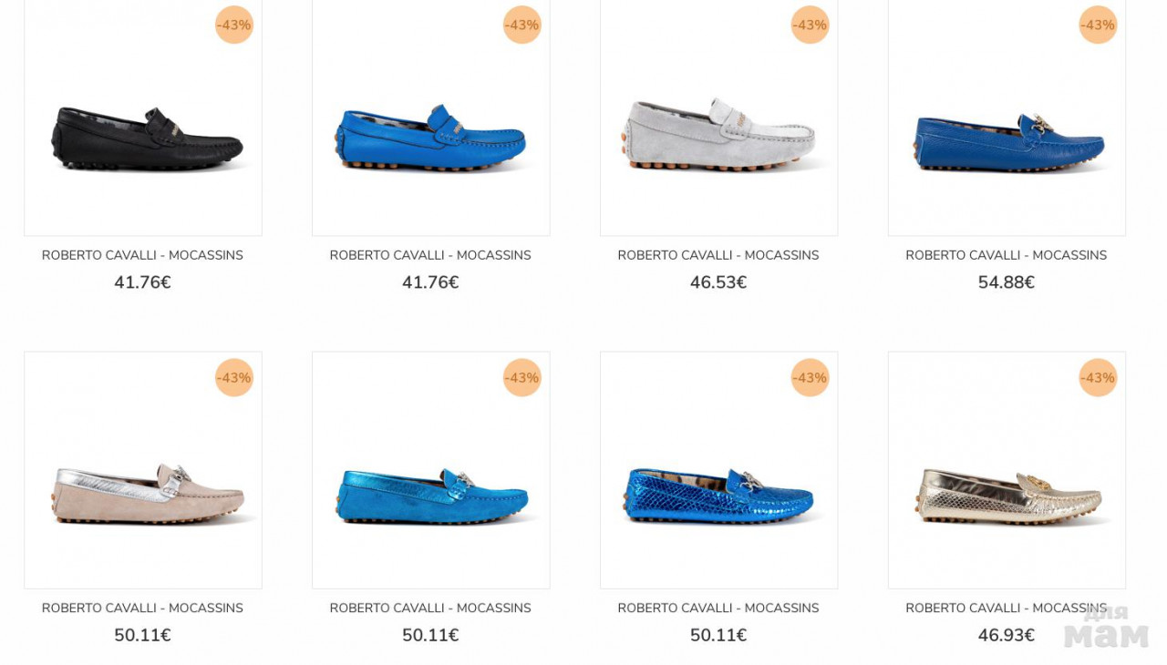The height and width of the screenshot is (665, 1167).
Task: Click the -43% badge on beige mocassin
Action: (x=234, y=377)
